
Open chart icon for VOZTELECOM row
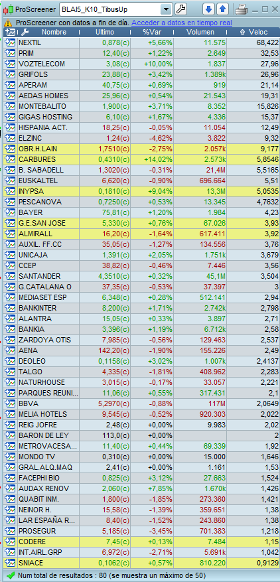coord(10,64)
